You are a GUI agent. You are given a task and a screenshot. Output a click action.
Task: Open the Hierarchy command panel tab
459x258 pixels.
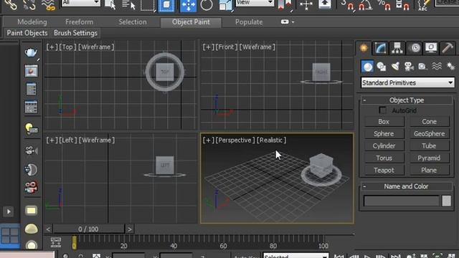coord(397,48)
